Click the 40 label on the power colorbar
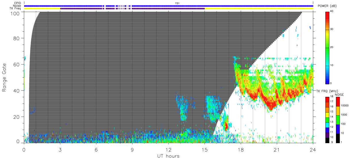The height and width of the screenshot is (162, 352). click(x=332, y=11)
